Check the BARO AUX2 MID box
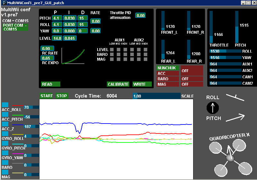Viewport: 257px width, 180px height. tap(139, 54)
